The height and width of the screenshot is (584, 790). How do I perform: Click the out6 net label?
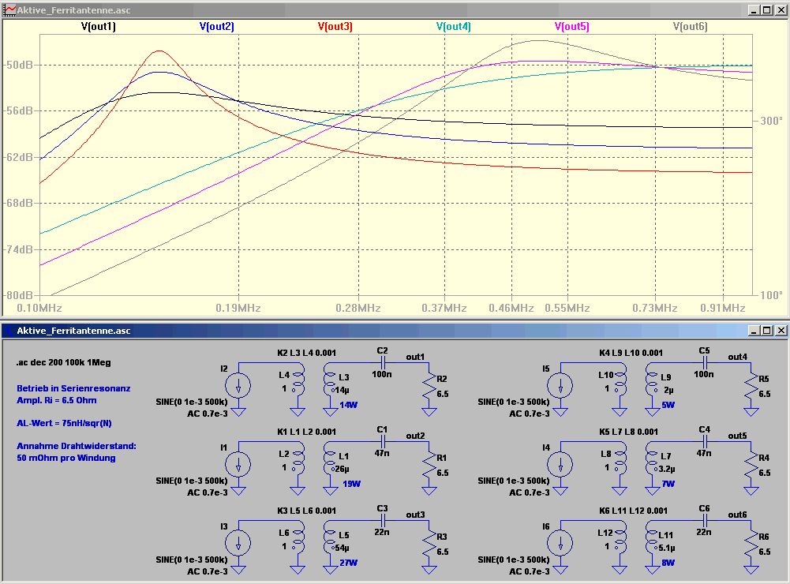pyautogui.click(x=737, y=515)
